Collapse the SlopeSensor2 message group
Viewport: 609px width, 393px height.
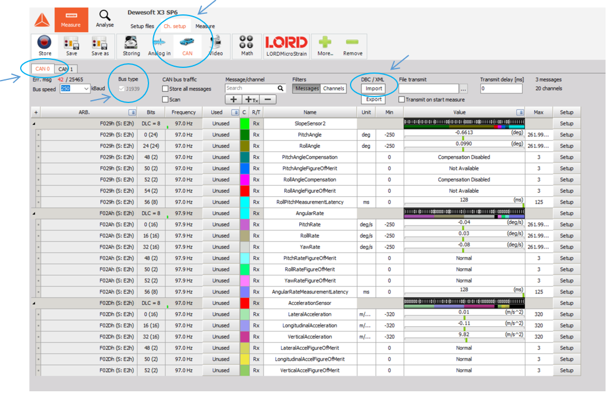pos(34,124)
